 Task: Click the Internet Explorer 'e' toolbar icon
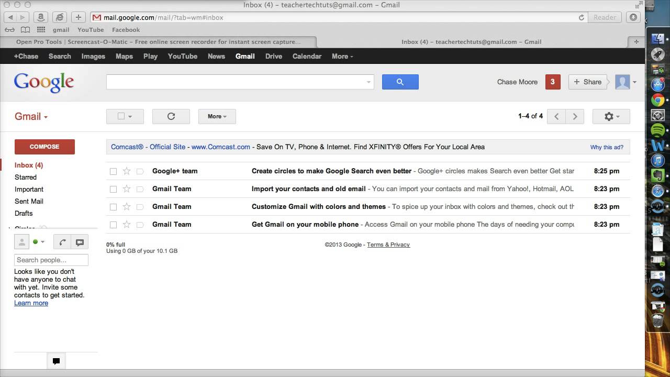(60, 17)
